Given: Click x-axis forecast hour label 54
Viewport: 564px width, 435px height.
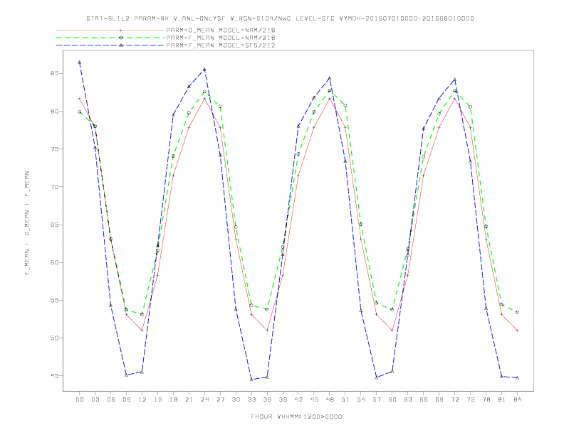Looking at the screenshot, I should point(361,399).
